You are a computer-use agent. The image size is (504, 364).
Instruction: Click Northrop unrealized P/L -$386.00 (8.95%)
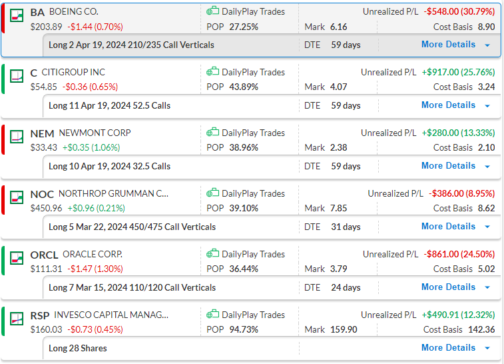coord(462,193)
